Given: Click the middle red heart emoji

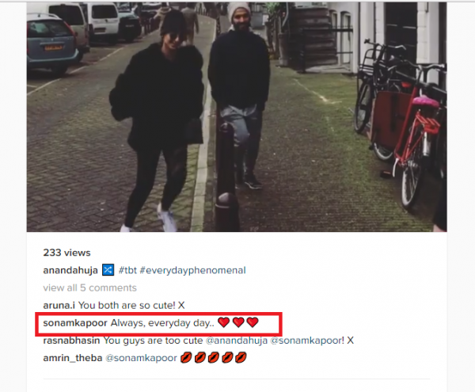Looking at the screenshot, I should click(238, 322).
